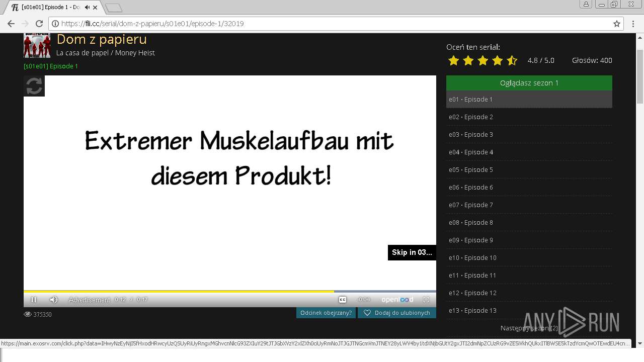Mute tab via speaker icon
Image resolution: width=644 pixels, height=362 pixels.
point(88,8)
